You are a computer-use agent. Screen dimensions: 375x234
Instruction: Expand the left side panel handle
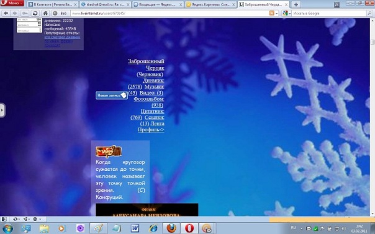(2, 110)
